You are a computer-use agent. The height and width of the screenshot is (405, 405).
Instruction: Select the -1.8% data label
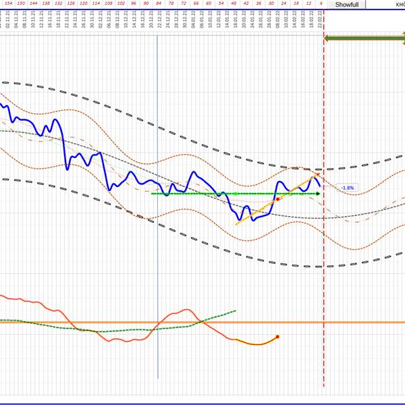click(x=348, y=188)
